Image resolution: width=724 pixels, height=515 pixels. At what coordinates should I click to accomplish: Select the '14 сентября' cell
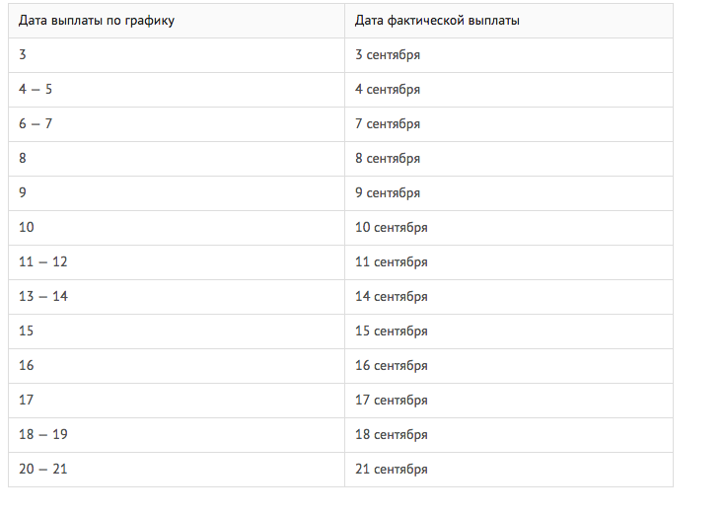tap(509, 297)
